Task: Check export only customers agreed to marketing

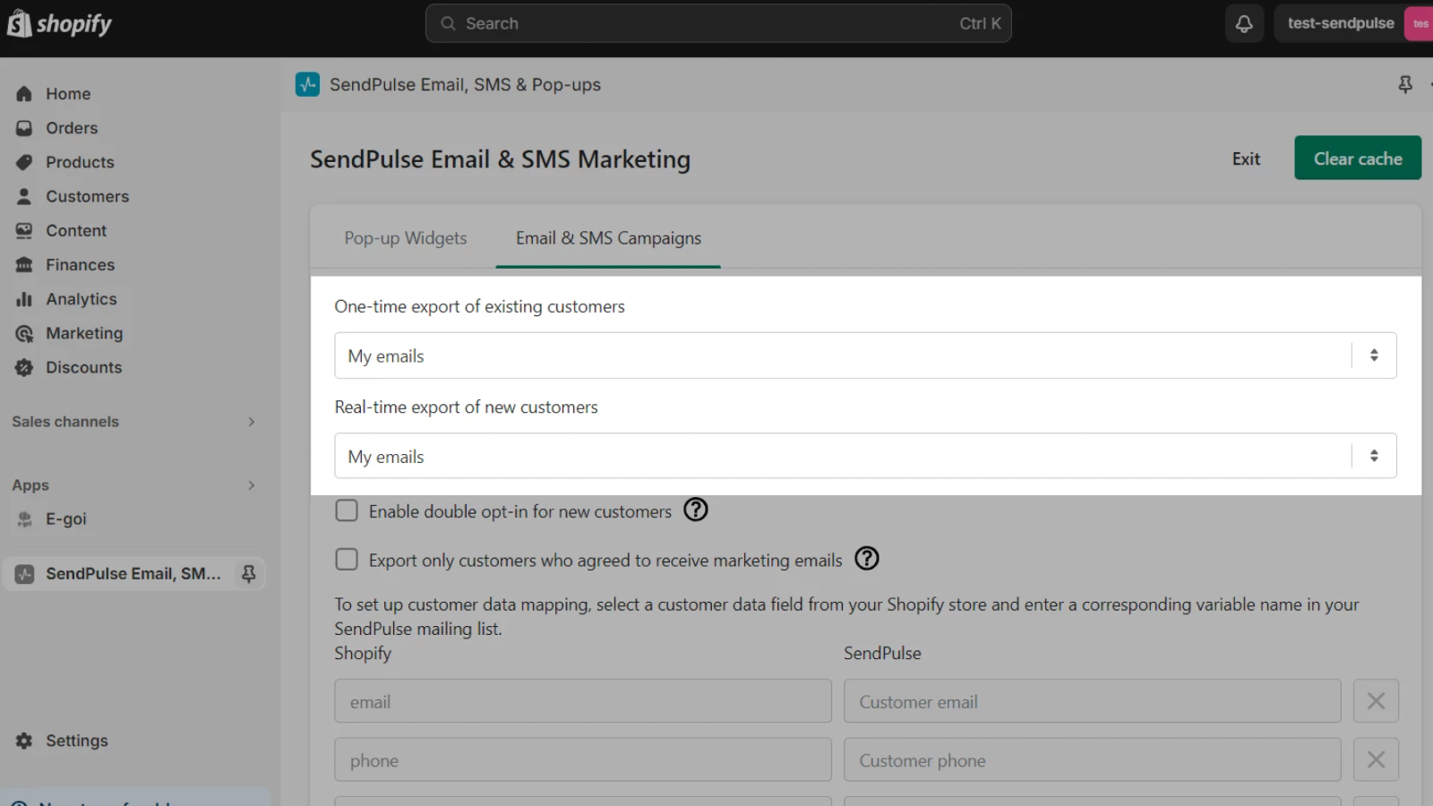Action: tap(347, 560)
